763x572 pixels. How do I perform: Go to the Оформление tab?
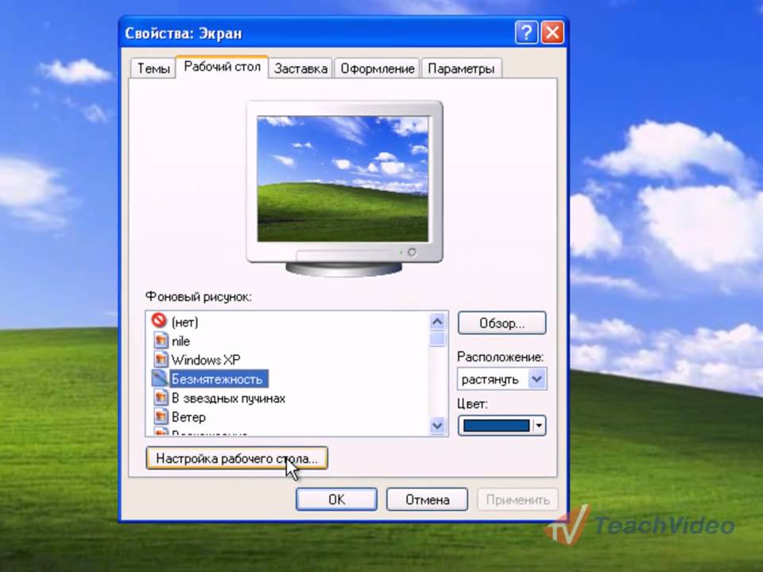pos(377,68)
